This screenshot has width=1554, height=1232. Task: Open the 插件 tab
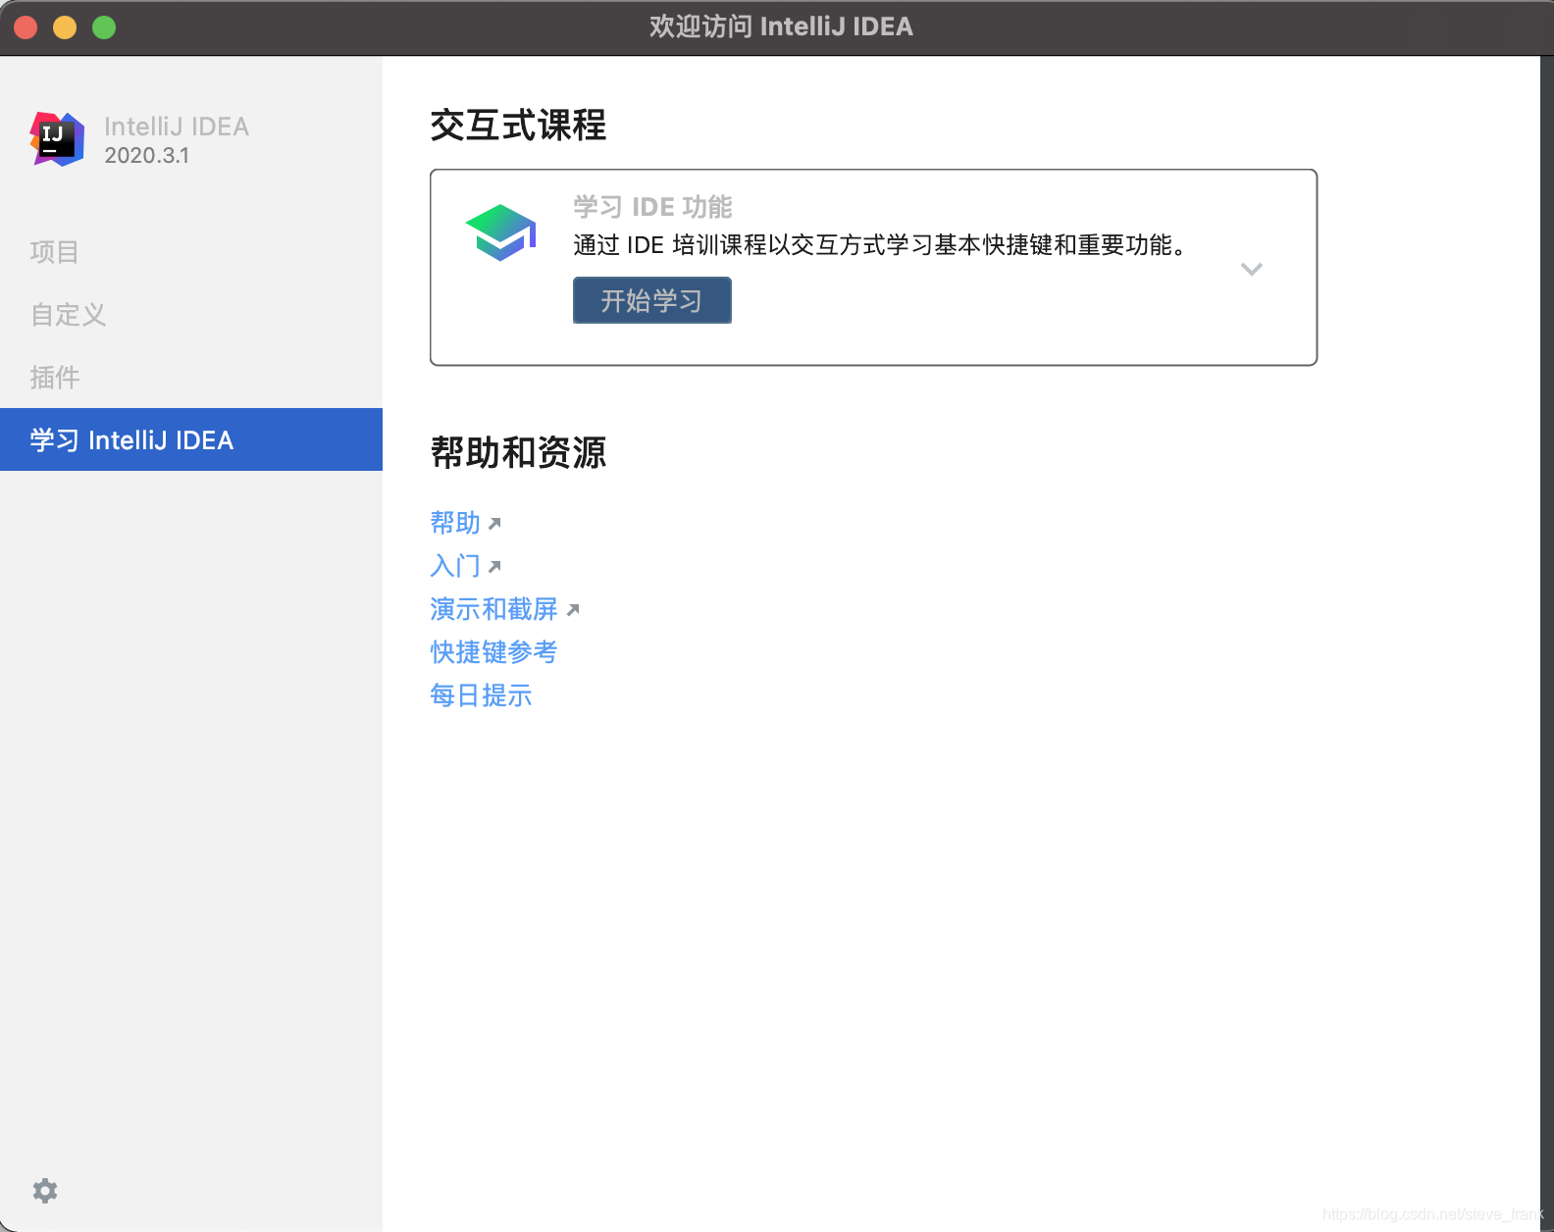pos(191,378)
